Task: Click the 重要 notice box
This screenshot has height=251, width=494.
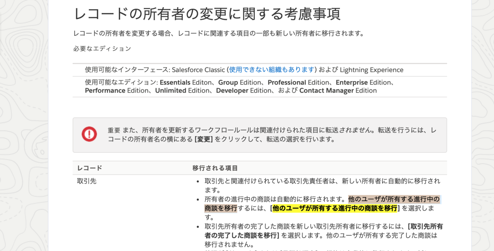Action: pos(259,135)
